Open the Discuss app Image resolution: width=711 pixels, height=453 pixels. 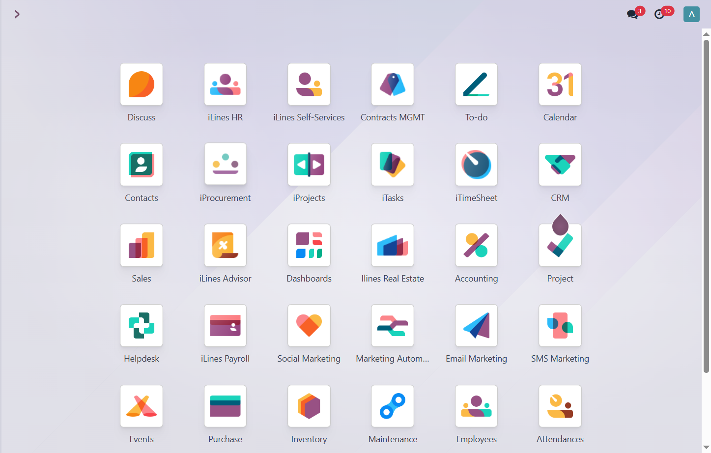pos(142,85)
